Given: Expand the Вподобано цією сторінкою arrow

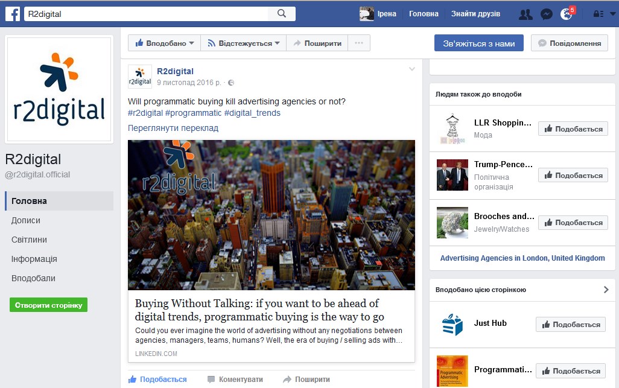Looking at the screenshot, I should [606, 290].
